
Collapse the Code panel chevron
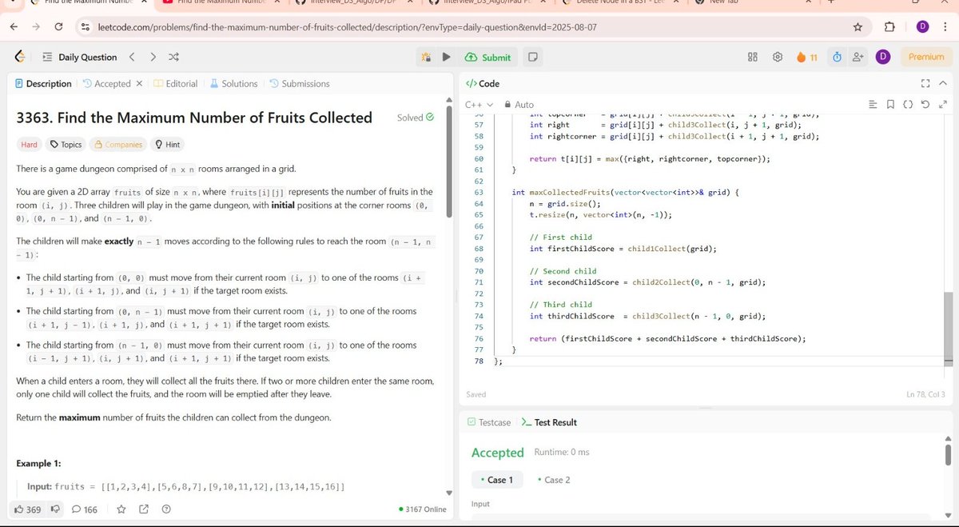[x=943, y=83]
